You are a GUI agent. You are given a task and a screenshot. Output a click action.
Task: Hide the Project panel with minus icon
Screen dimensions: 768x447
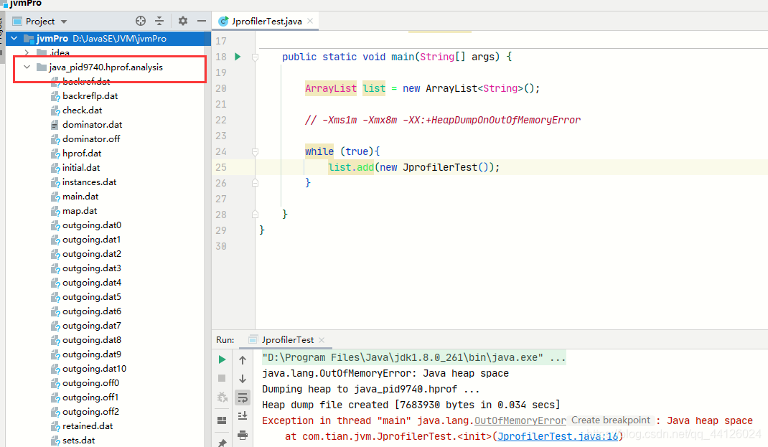point(201,21)
